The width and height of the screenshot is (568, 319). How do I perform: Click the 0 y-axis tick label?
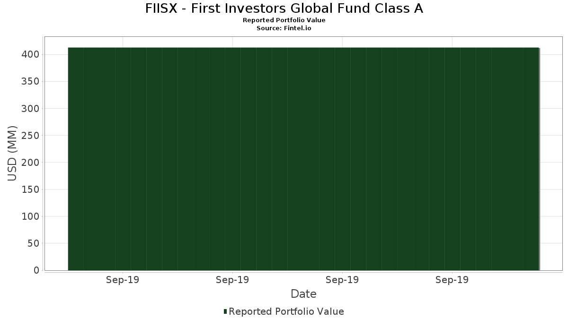pos(36,270)
